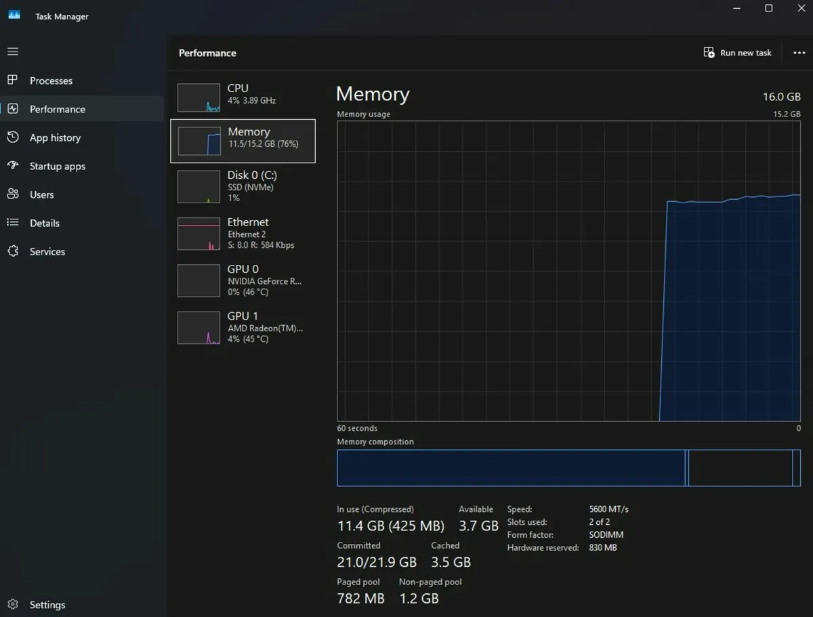The width and height of the screenshot is (813, 617).
Task: Click the Memory usage graph area
Action: click(x=568, y=271)
